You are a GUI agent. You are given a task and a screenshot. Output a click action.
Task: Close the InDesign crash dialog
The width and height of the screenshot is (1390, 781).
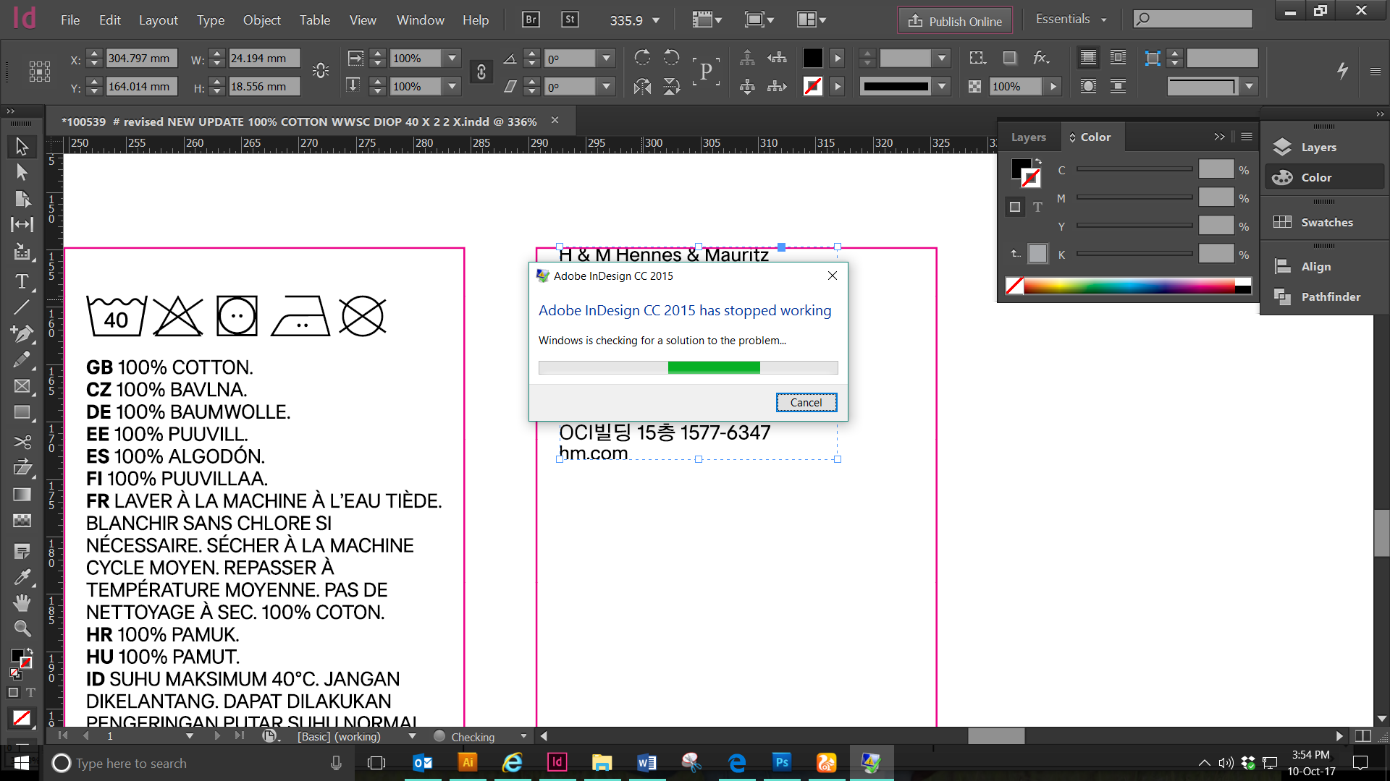pyautogui.click(x=833, y=276)
